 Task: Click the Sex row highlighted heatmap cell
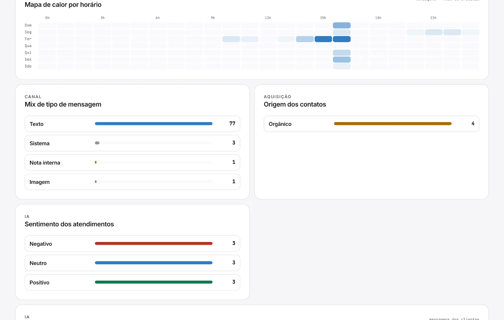[342, 59]
